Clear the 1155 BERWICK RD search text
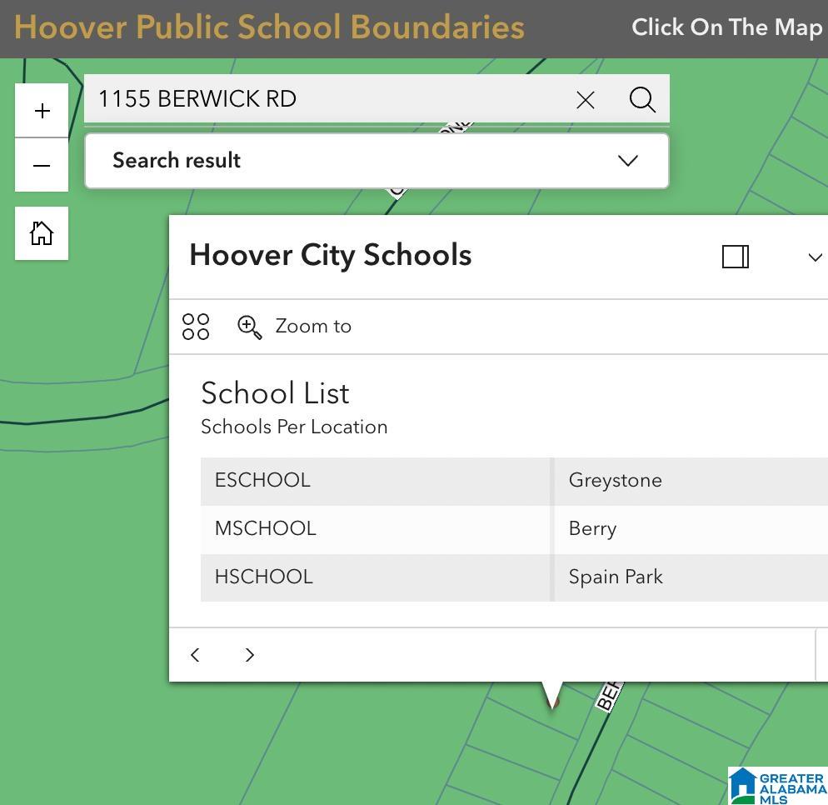 585,99
